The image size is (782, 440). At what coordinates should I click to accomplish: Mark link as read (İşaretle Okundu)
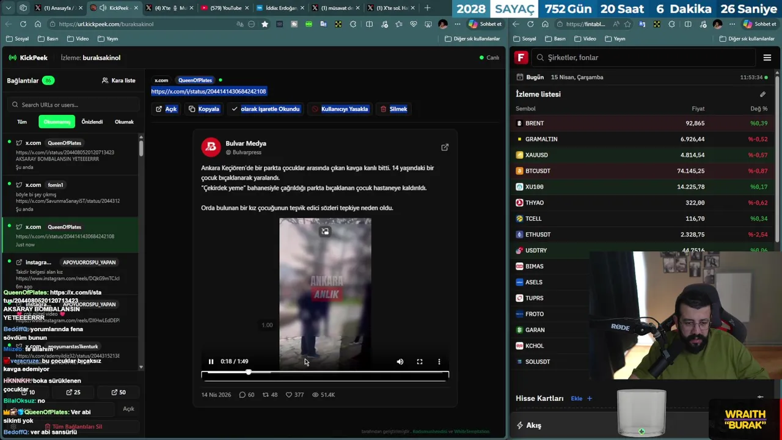point(266,109)
